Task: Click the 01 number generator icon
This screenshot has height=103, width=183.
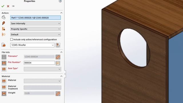Action: [58, 63]
